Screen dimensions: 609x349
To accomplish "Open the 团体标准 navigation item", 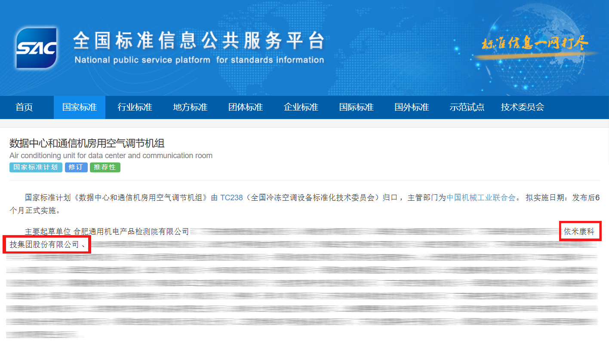I will tap(246, 107).
